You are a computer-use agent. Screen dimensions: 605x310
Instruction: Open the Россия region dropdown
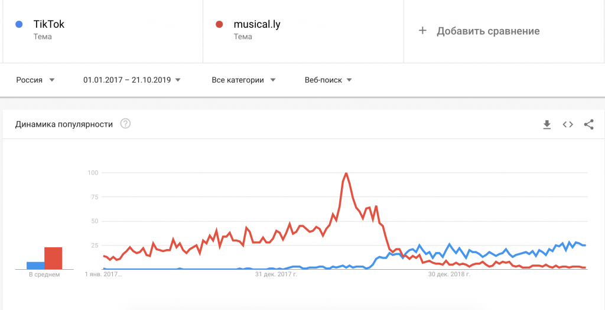(x=35, y=80)
